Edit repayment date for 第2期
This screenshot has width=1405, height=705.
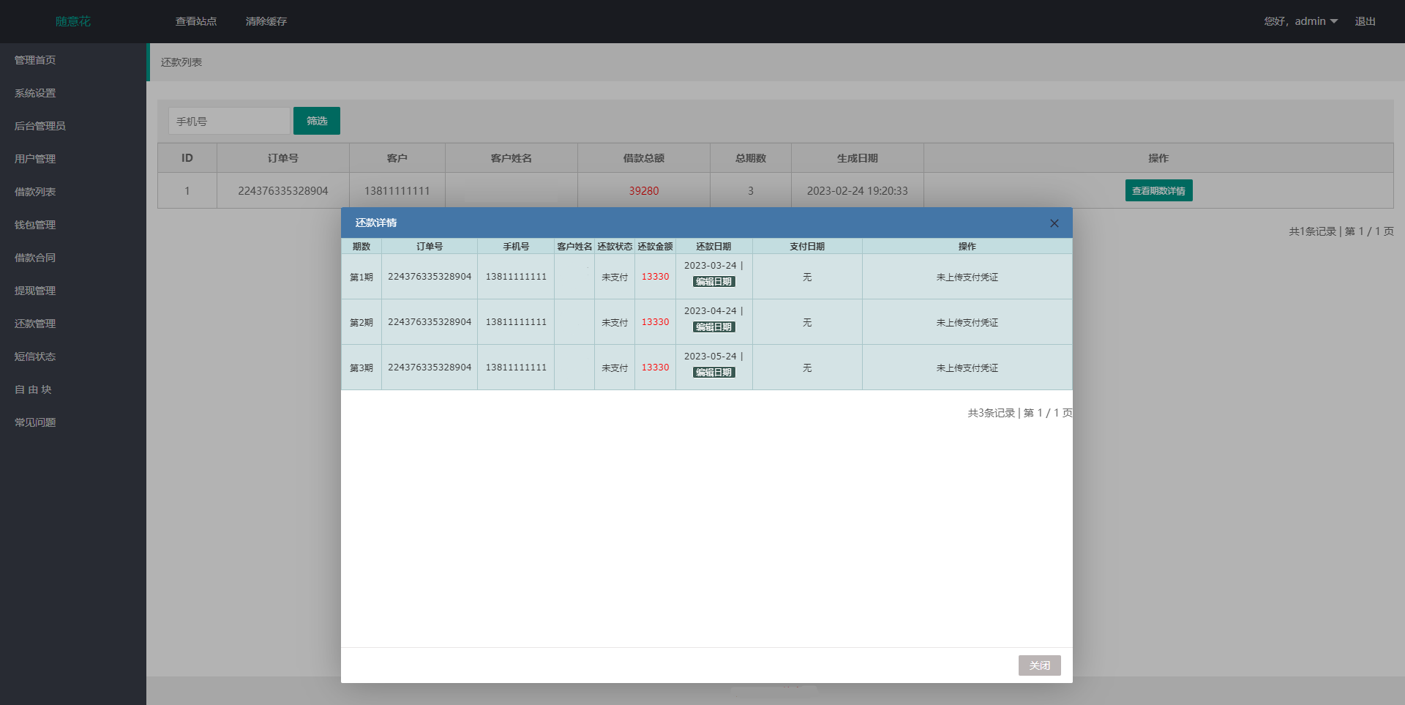(x=713, y=327)
